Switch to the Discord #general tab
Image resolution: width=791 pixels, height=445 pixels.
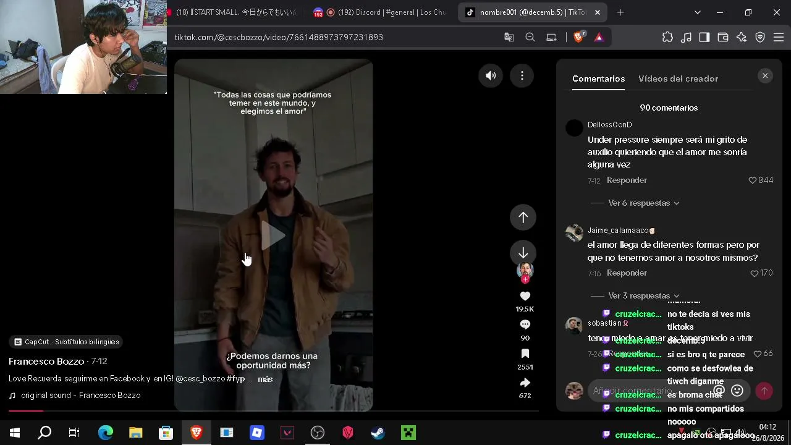pos(381,12)
